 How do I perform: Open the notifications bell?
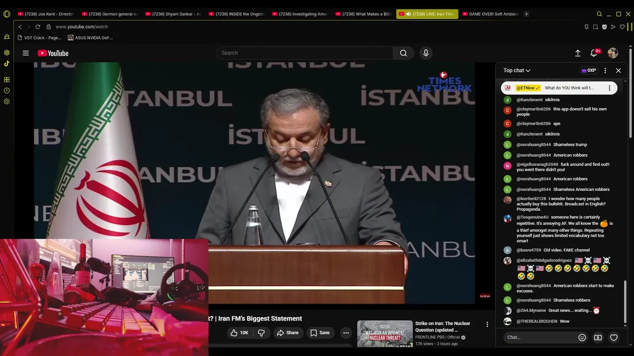(x=594, y=53)
